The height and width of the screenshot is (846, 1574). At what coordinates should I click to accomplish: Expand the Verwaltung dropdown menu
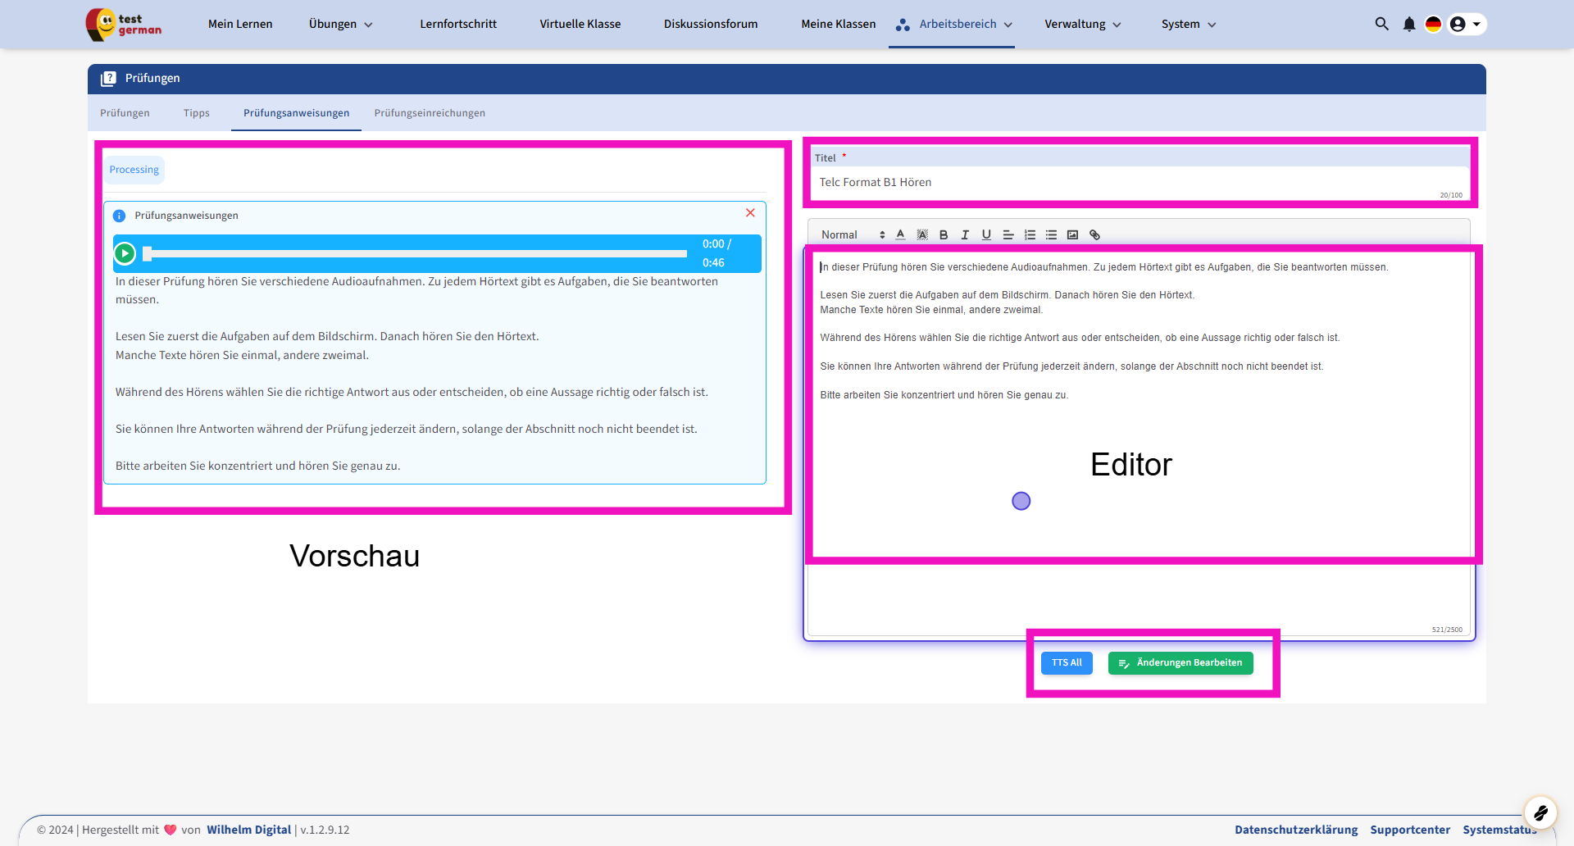coord(1082,25)
